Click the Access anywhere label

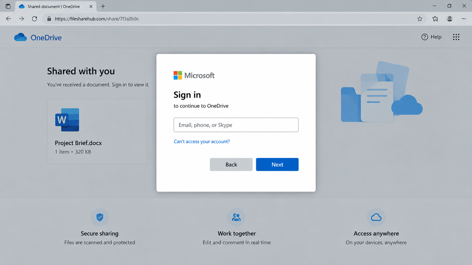pos(376,233)
